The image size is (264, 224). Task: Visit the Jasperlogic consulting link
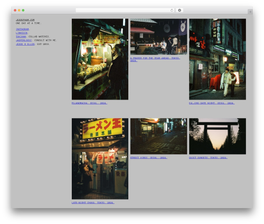tap(24, 40)
